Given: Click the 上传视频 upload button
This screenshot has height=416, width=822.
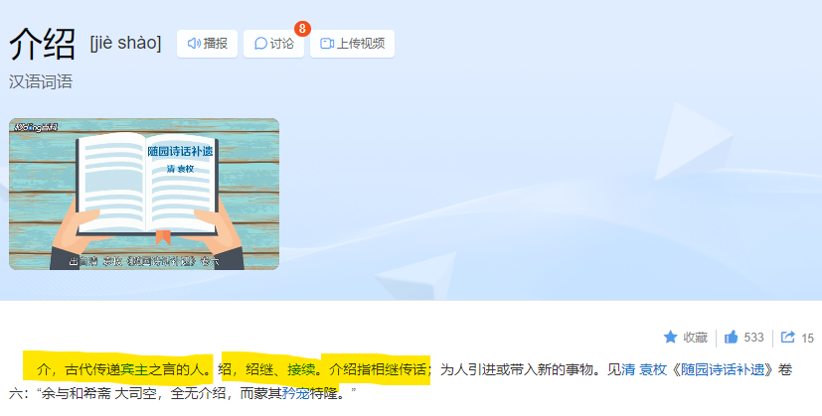Looking at the screenshot, I should tap(352, 44).
